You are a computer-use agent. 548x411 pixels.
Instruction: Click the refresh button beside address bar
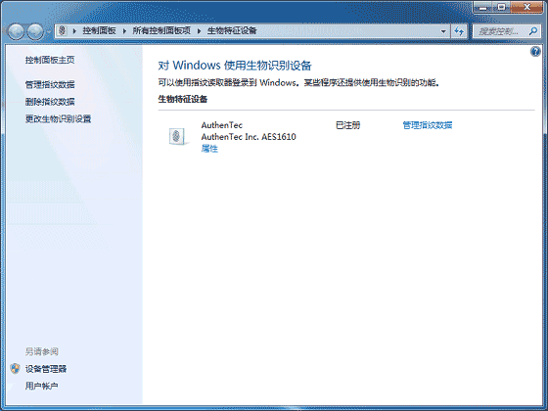(459, 31)
